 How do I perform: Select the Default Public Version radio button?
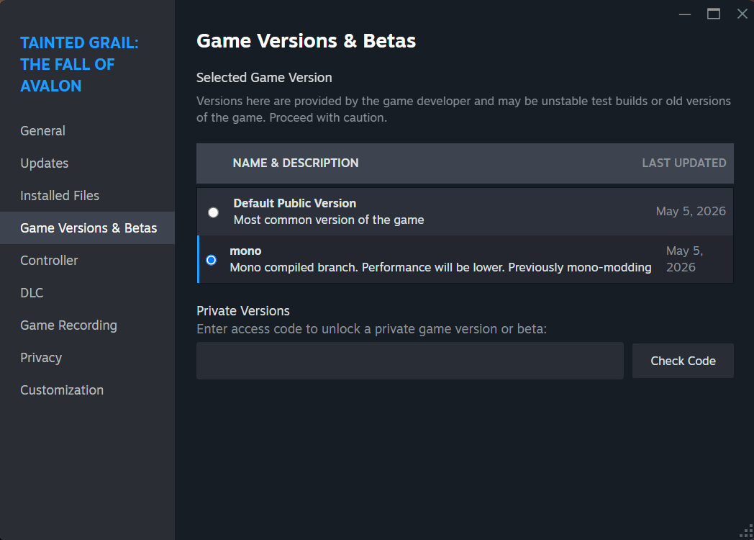213,212
